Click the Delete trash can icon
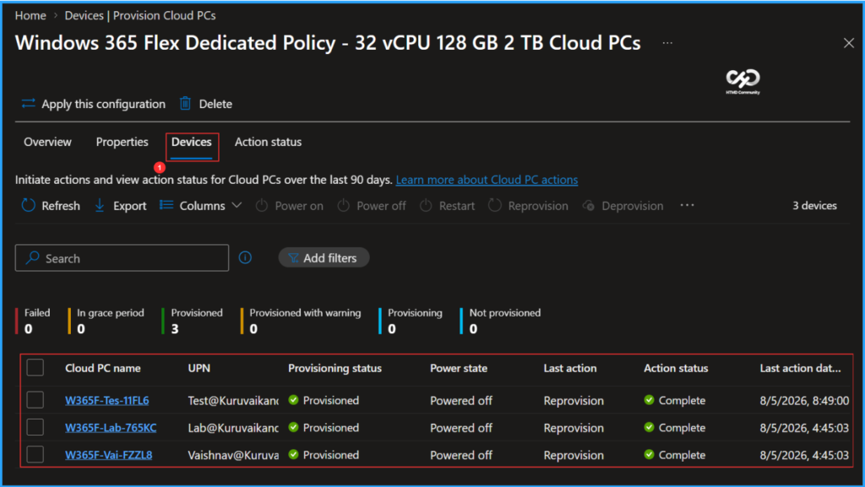Image resolution: width=865 pixels, height=487 pixels. click(x=185, y=104)
